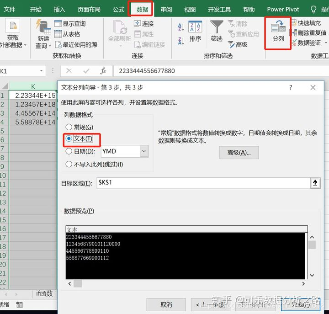Click Remove Duplicates (删除重复值)
Viewport: 329px width, 314px height.
pyautogui.click(x=308, y=33)
